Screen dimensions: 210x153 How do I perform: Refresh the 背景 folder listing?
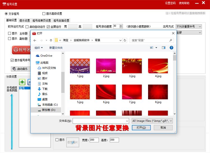(125, 40)
